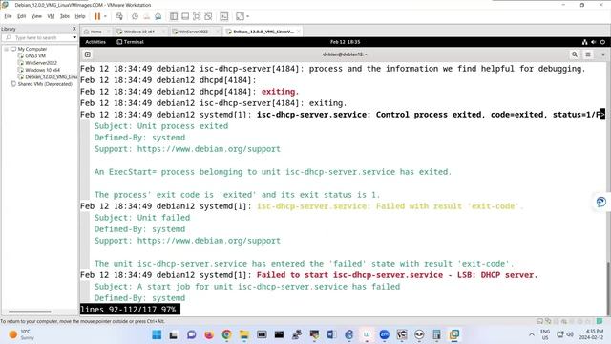Open the Help menu

click(x=80, y=16)
